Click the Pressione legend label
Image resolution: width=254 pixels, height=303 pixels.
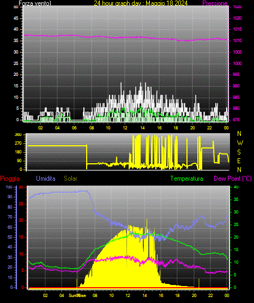coord(215,3)
